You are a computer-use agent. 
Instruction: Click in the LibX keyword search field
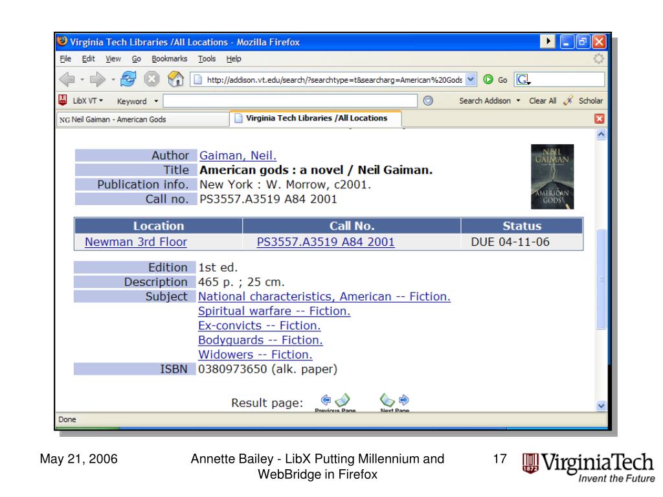coord(290,100)
